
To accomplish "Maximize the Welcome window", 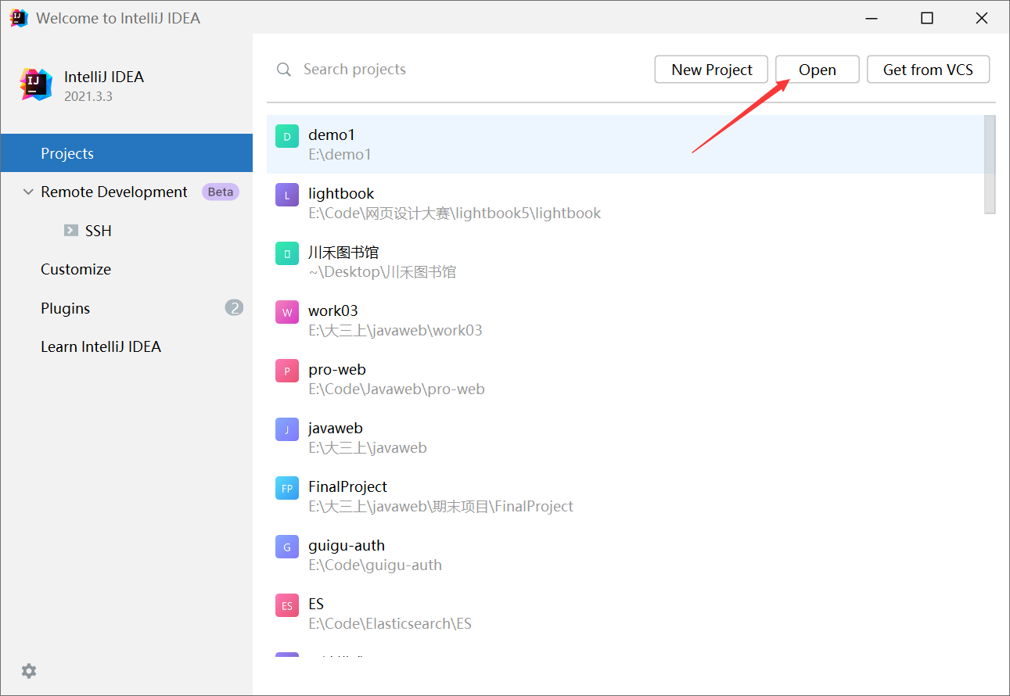I will coord(927,18).
